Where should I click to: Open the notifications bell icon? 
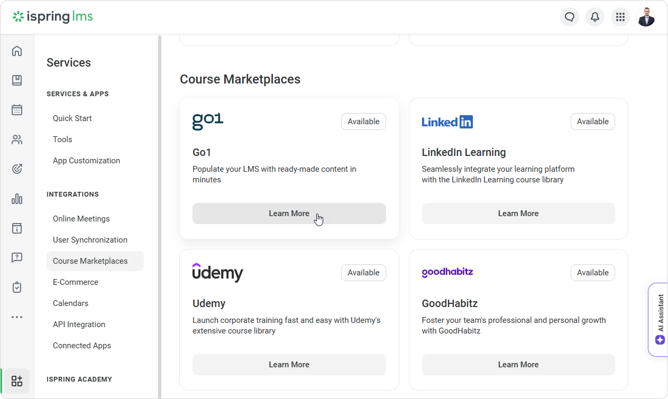point(595,17)
